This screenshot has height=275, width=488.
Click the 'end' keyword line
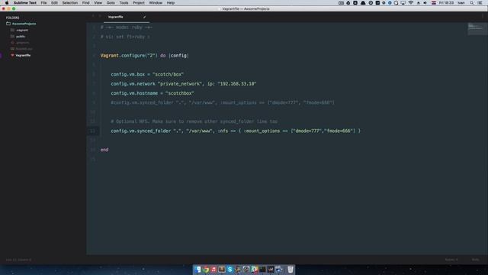click(x=104, y=150)
